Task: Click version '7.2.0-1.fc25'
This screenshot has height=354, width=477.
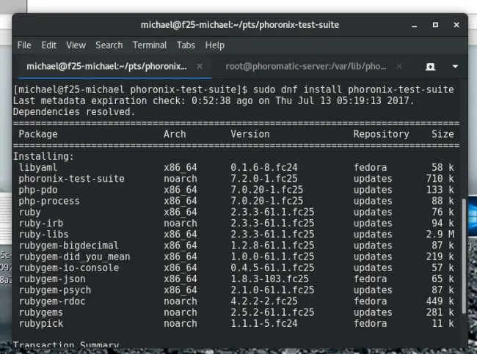Action: click(263, 179)
